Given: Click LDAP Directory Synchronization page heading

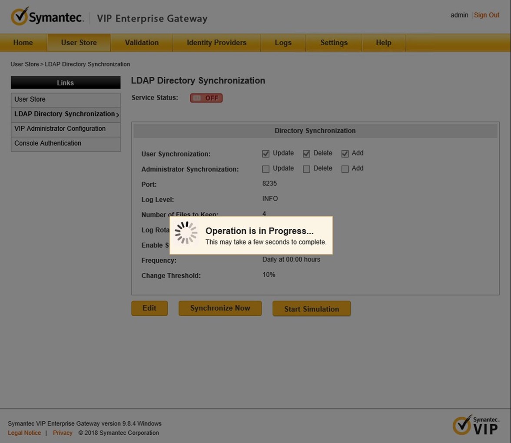Looking at the screenshot, I should coord(198,80).
